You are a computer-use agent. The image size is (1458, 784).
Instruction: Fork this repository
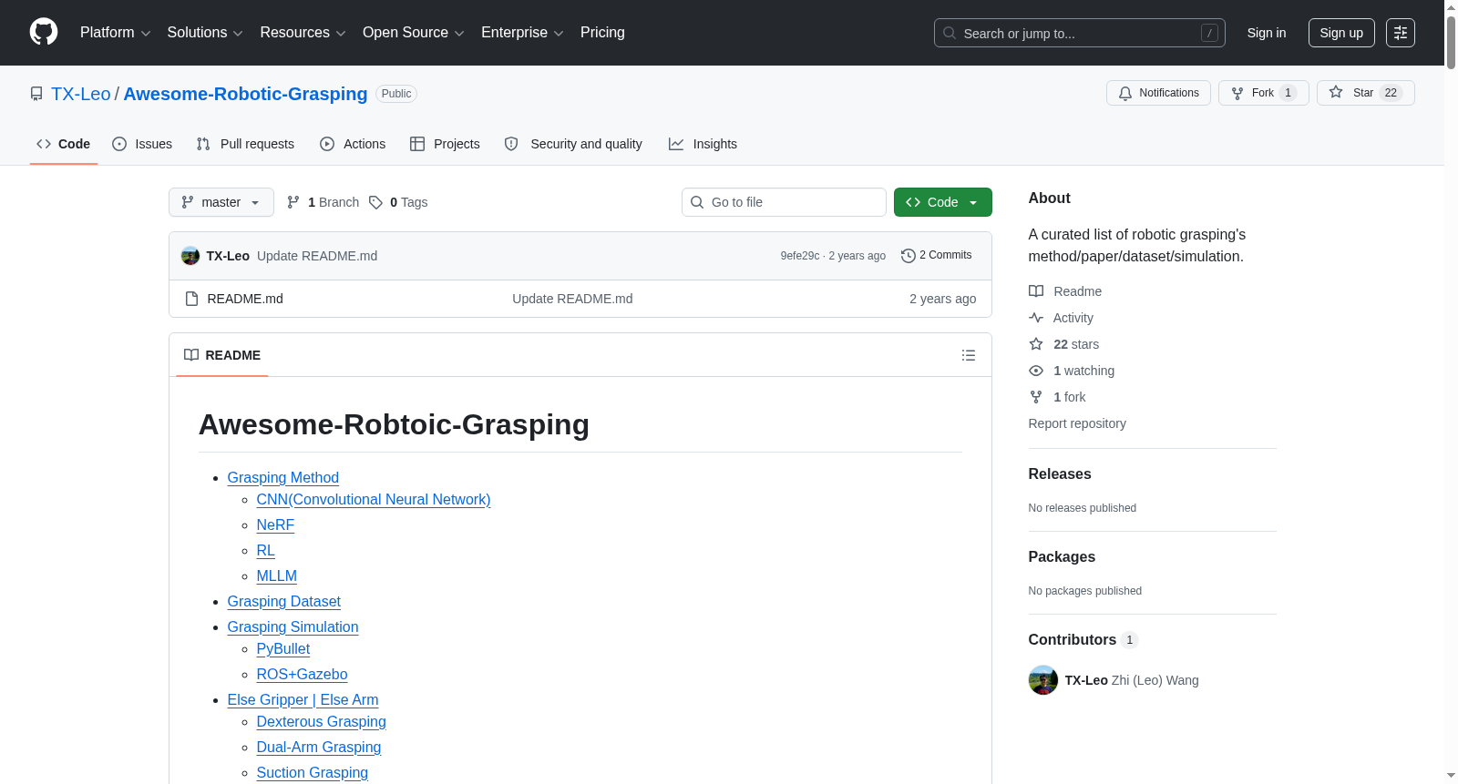click(1264, 93)
